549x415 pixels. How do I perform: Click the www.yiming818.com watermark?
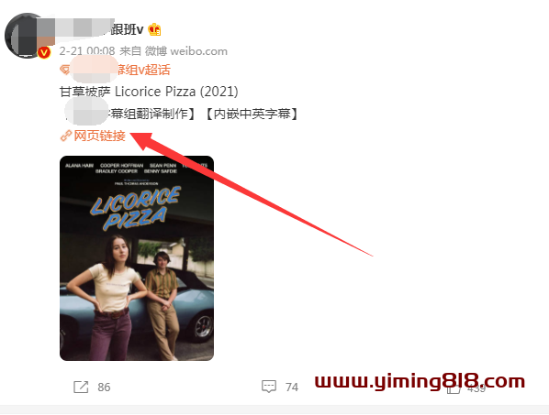(x=420, y=381)
